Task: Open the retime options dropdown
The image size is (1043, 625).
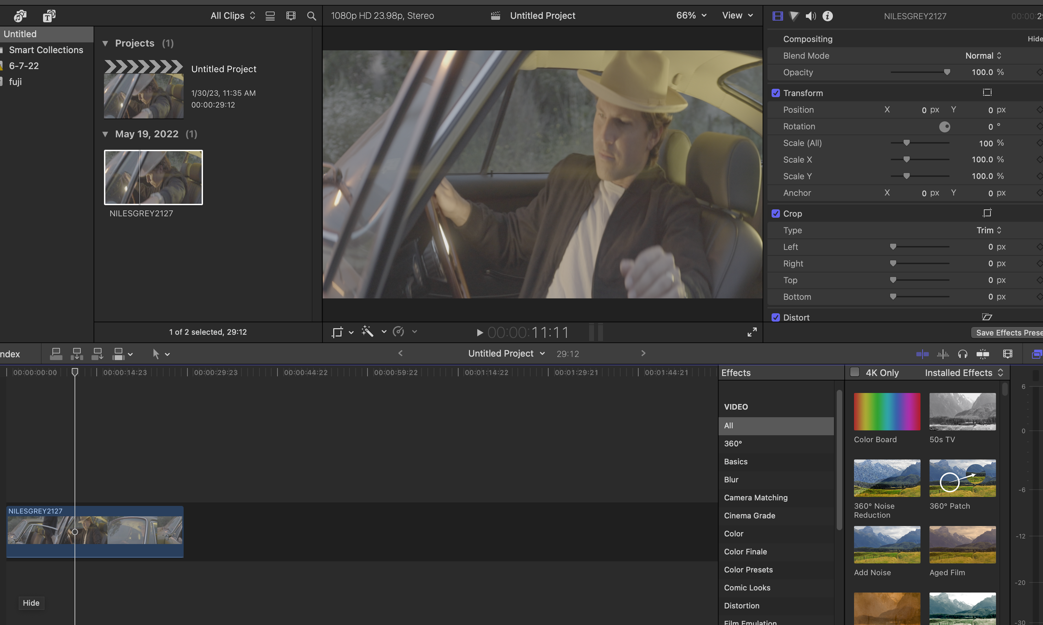Action: coord(414,332)
